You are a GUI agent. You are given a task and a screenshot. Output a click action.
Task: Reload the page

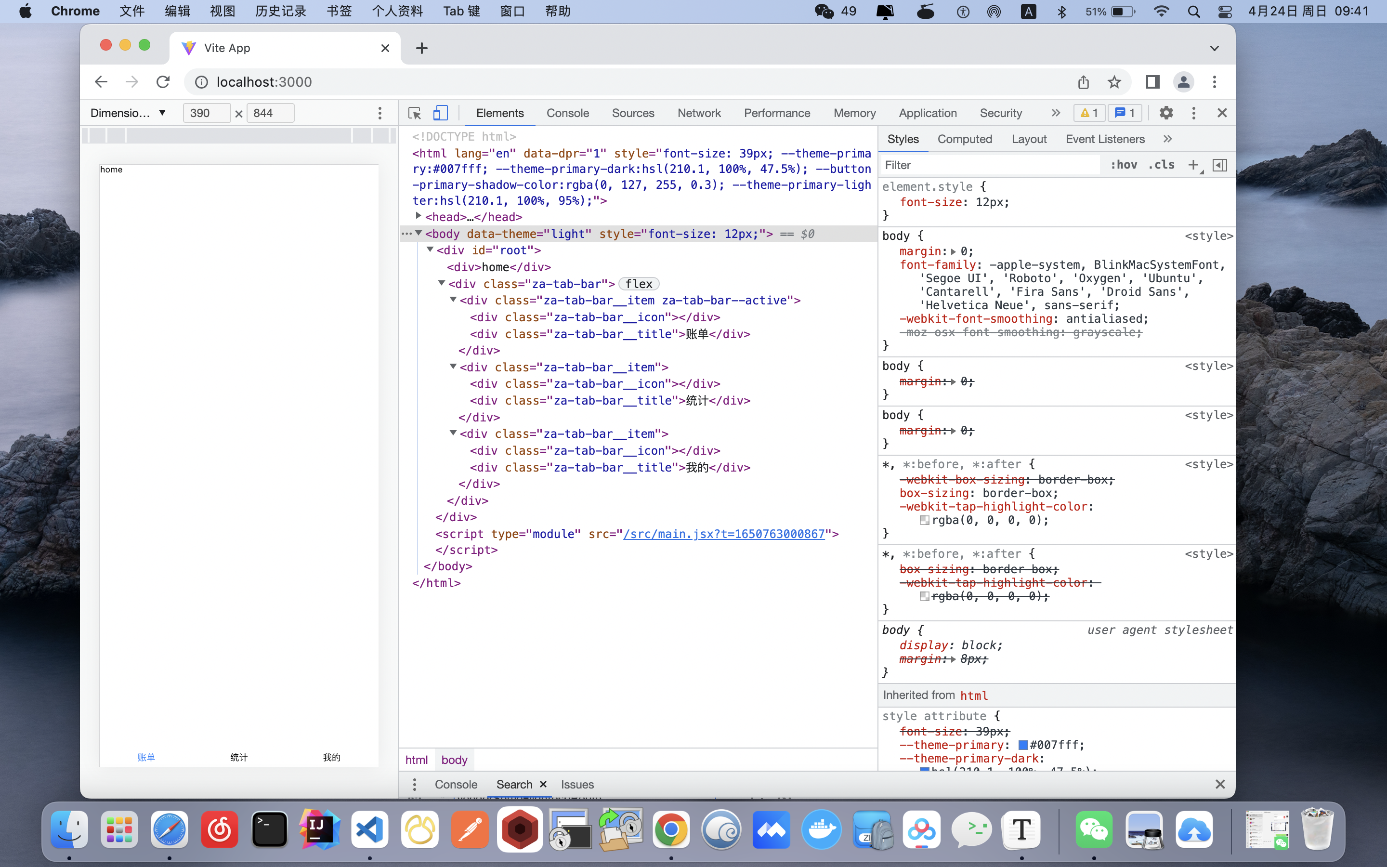pyautogui.click(x=163, y=82)
